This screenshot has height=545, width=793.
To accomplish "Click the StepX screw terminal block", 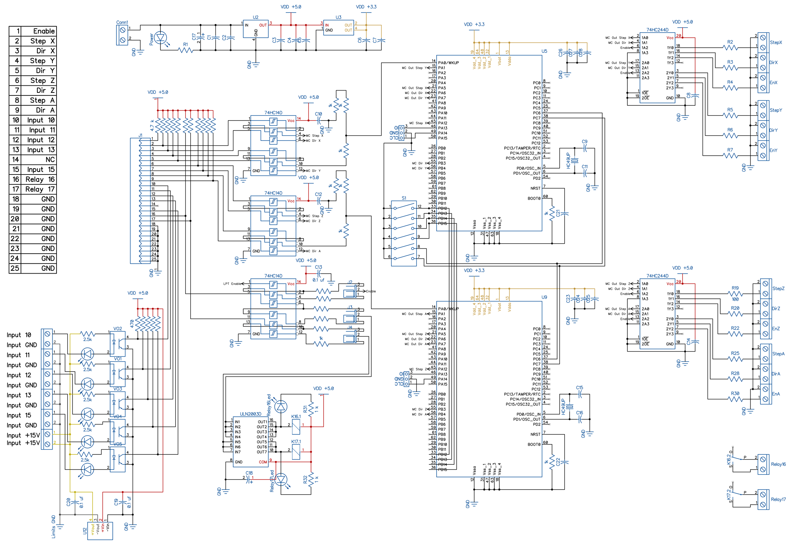I will click(x=763, y=43).
